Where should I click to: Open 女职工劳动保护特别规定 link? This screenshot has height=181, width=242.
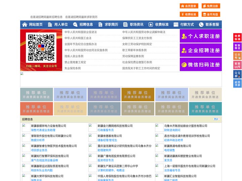tap(137, 44)
